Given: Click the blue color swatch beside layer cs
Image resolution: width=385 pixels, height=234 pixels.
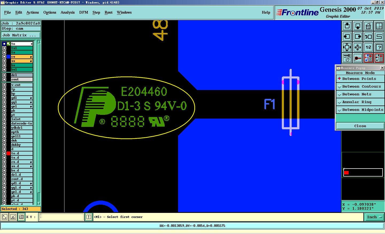Looking at the screenshot, I should tap(9, 57).
